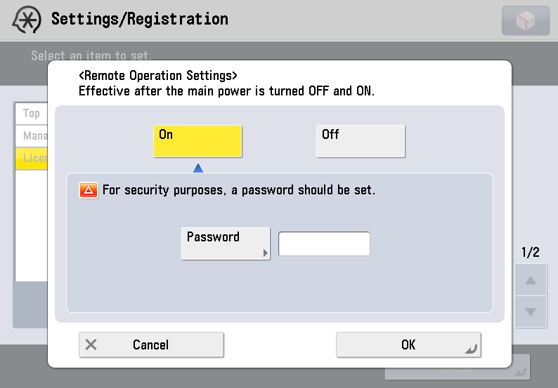This screenshot has width=558, height=388.
Task: Cancel the Remote Operation Settings dialog
Action: point(151,344)
